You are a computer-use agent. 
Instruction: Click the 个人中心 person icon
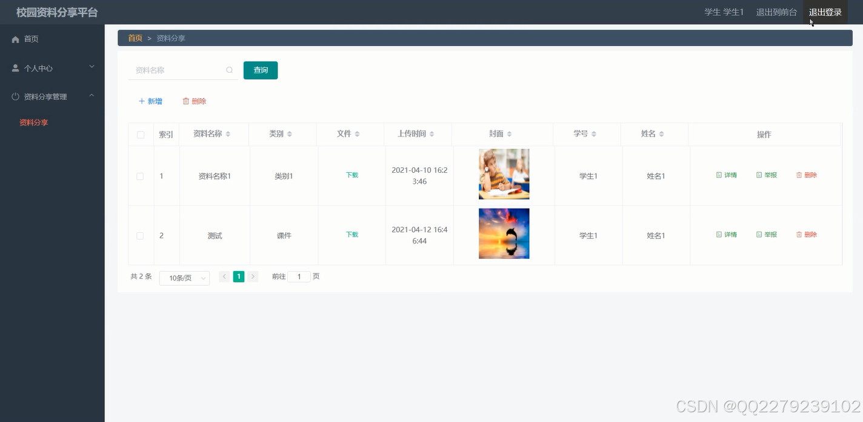[15, 67]
